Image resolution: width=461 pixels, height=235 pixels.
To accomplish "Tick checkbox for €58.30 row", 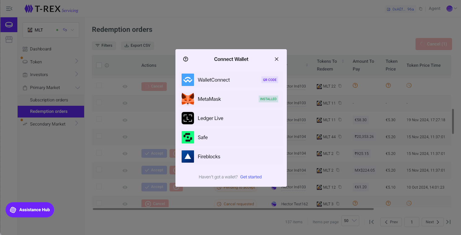I will pos(99,119).
